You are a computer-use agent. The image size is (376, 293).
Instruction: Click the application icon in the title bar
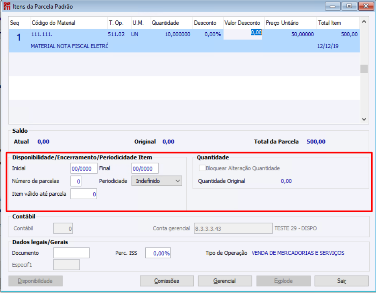[7, 6]
